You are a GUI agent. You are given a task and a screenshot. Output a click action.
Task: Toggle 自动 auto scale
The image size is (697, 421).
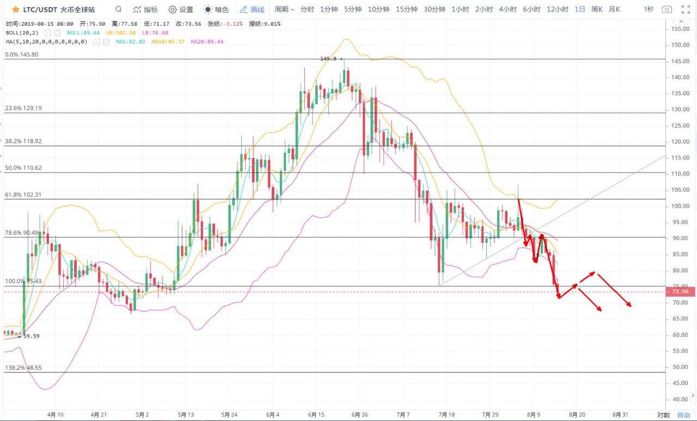click(x=683, y=414)
